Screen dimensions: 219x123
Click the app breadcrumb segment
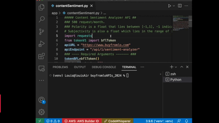(x=55, y=13)
